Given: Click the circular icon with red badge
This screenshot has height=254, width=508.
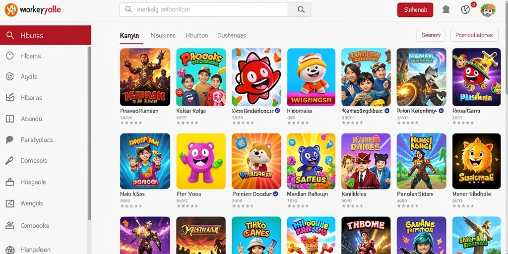Looking at the screenshot, I should 465,10.
